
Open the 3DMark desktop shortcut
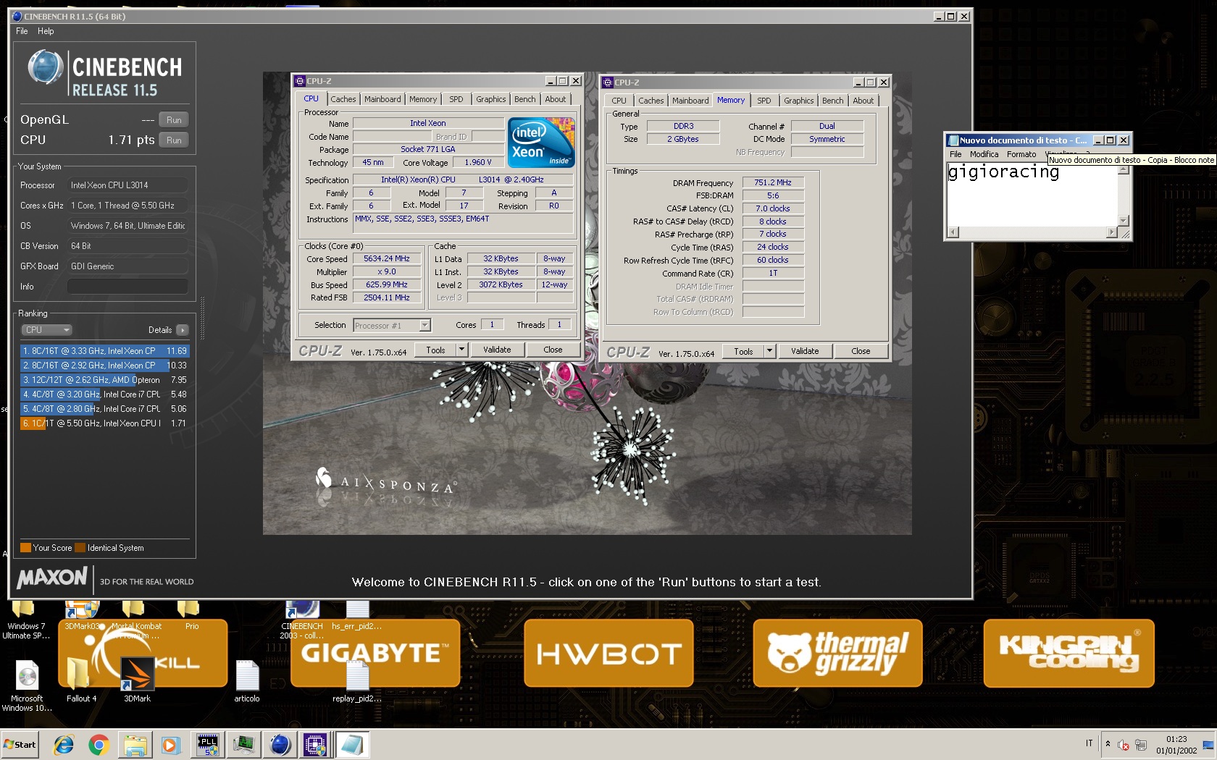click(x=137, y=680)
